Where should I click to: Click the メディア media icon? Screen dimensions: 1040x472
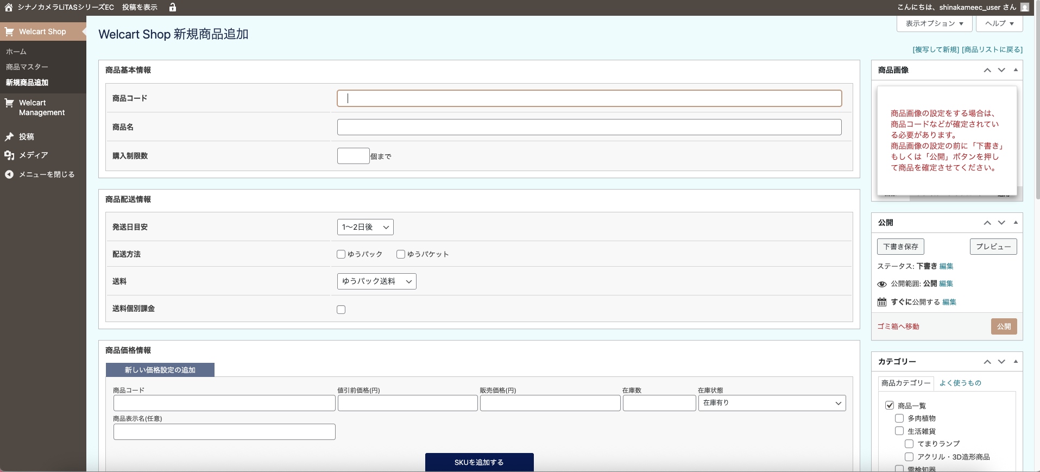tap(9, 155)
